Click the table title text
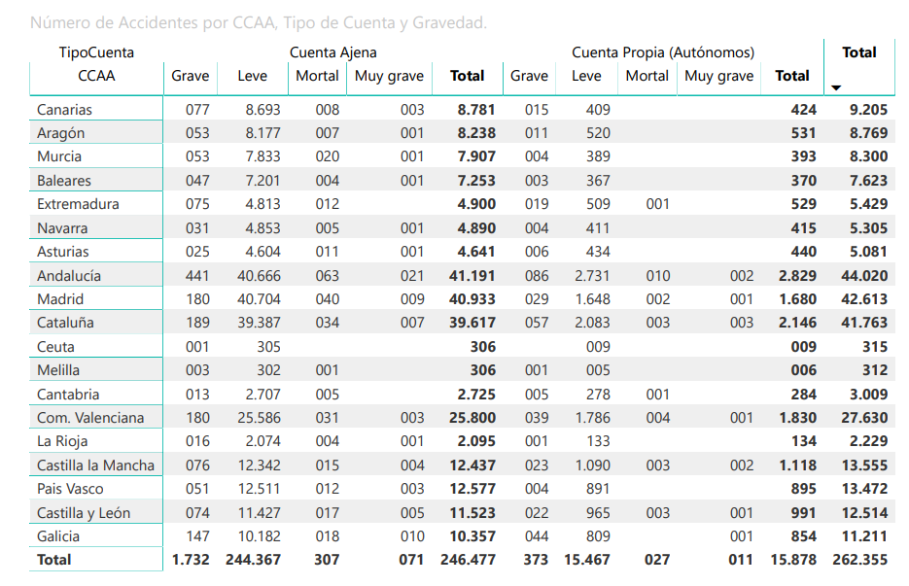909x586 pixels. tap(259, 22)
